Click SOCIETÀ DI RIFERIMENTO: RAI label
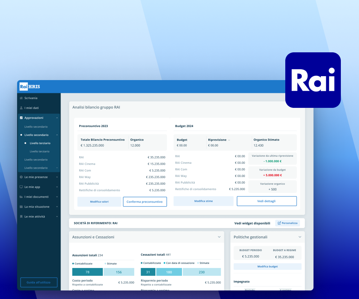The image size is (359, 299). 96,223
